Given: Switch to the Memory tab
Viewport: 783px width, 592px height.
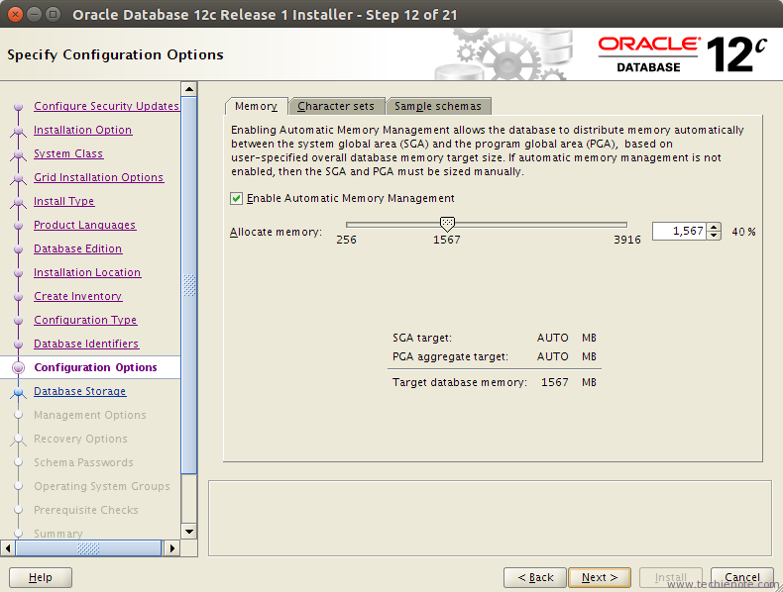Looking at the screenshot, I should [x=256, y=106].
